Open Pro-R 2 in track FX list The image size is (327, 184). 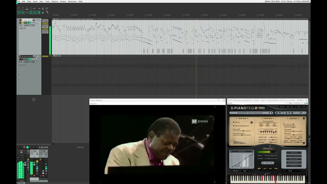[x=45, y=29]
